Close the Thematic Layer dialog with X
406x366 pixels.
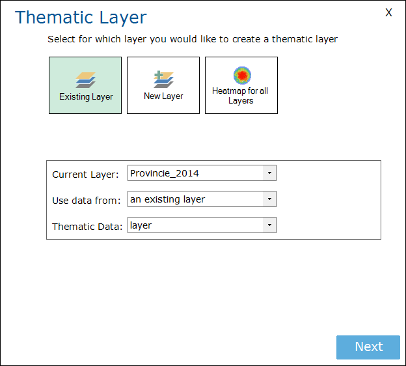point(388,12)
